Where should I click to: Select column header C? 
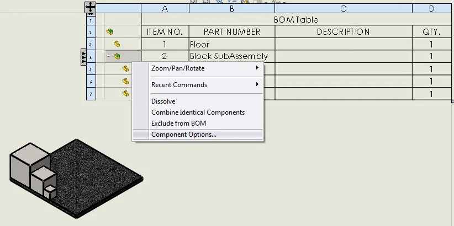click(343, 8)
